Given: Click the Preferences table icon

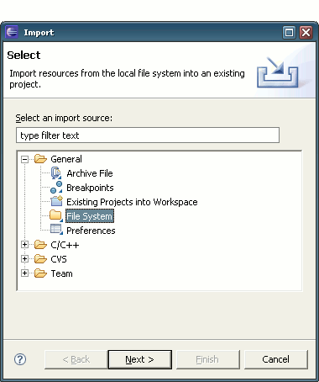Looking at the screenshot, I should 56,230.
